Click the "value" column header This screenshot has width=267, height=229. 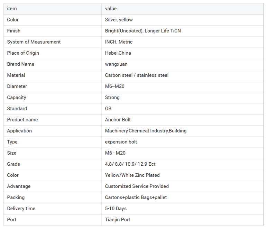tap(111, 9)
